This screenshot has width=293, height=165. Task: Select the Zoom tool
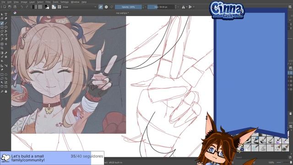tap(2, 92)
